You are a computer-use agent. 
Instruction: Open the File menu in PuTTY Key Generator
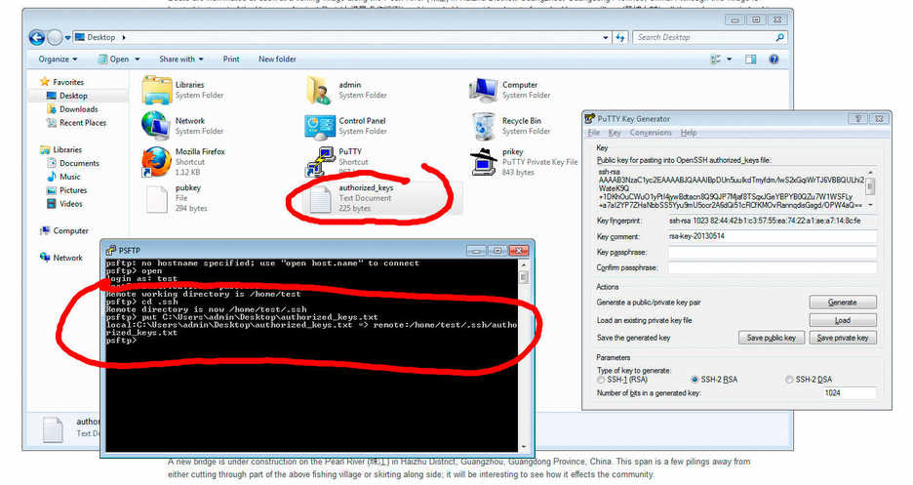(x=594, y=133)
